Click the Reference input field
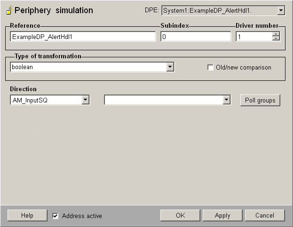The width and height of the screenshot is (293, 227). (x=82, y=37)
